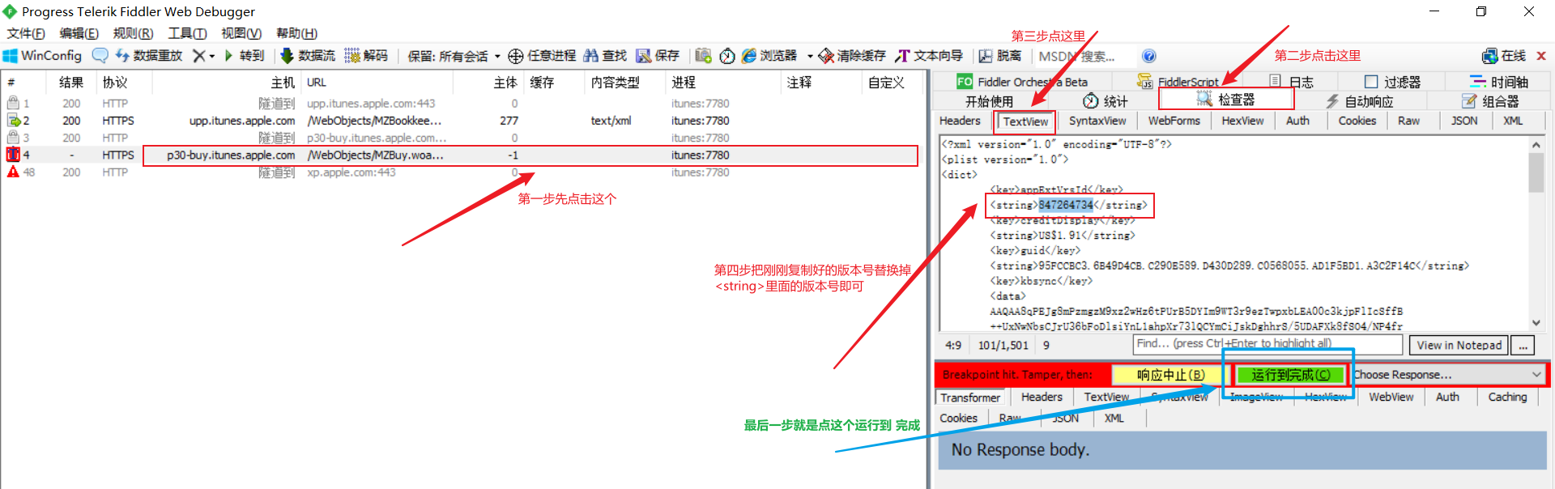Viewport: 1555px width, 489px height.
Task: Open WinConfig from the toolbar
Action: (x=42, y=56)
